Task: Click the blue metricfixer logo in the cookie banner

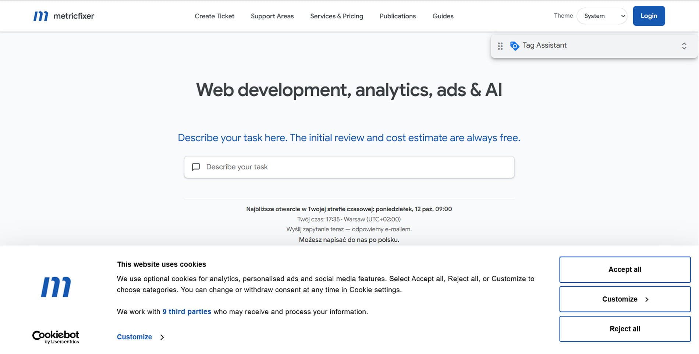Action: [56, 287]
